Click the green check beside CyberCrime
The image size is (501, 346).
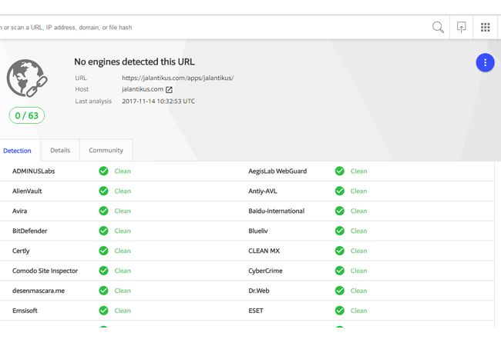click(340, 271)
